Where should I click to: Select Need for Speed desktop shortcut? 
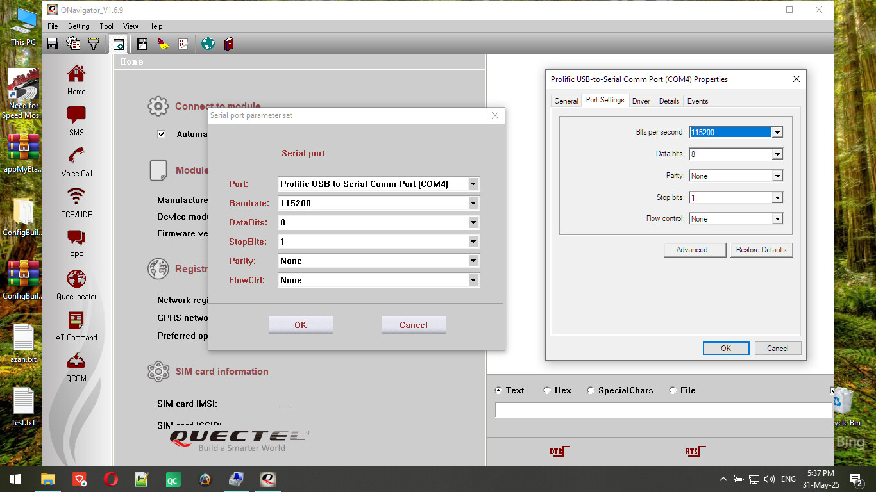tap(24, 94)
